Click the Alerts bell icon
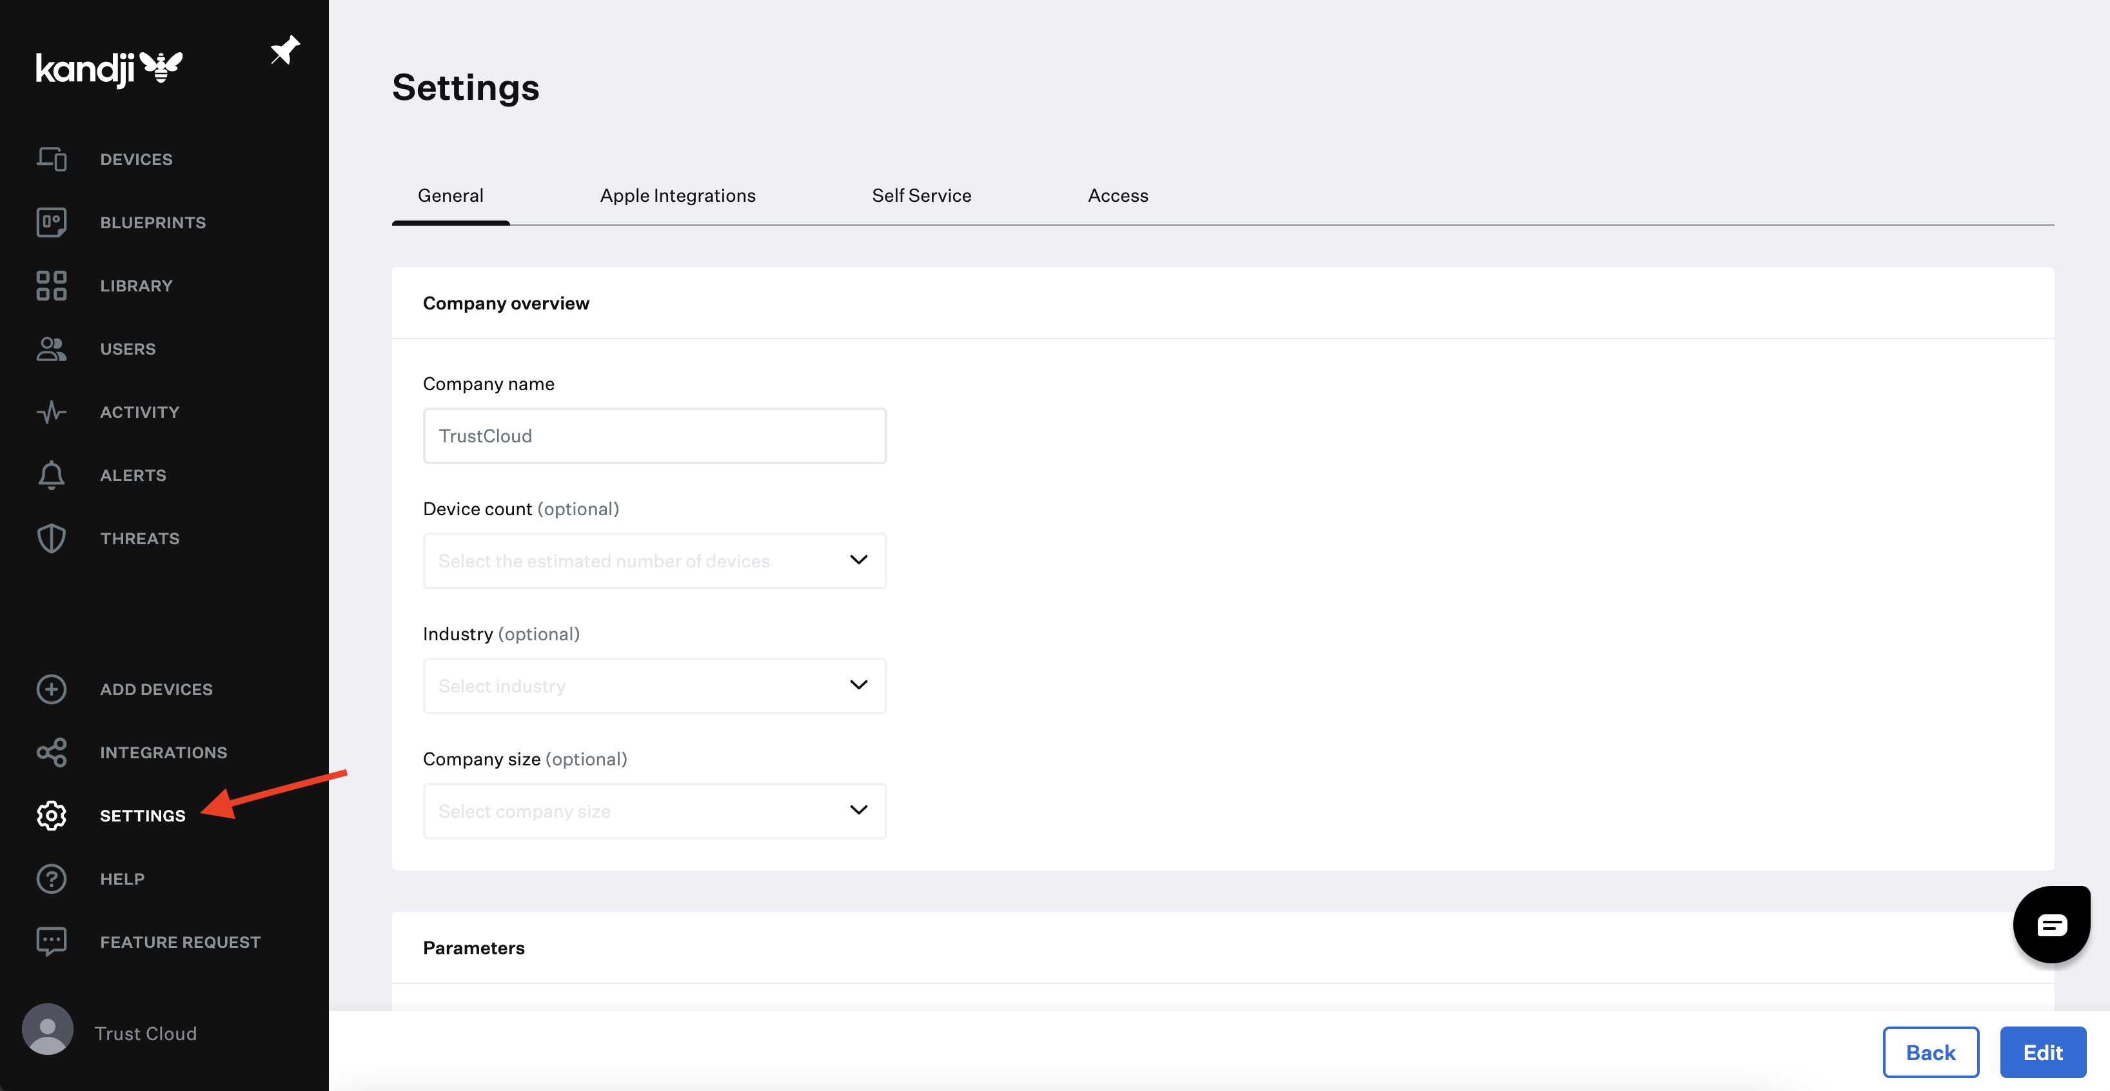The image size is (2110, 1091). pos(51,475)
